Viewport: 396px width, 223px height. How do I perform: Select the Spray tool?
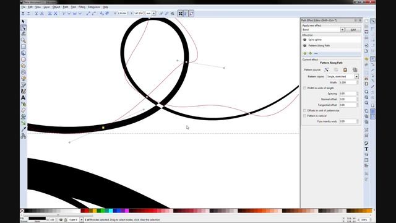pos(24,104)
